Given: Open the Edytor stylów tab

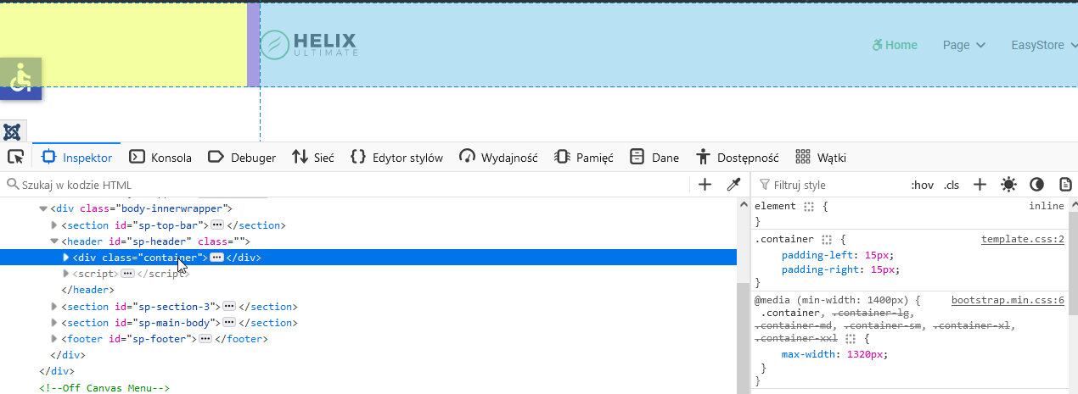Looking at the screenshot, I should click(396, 157).
